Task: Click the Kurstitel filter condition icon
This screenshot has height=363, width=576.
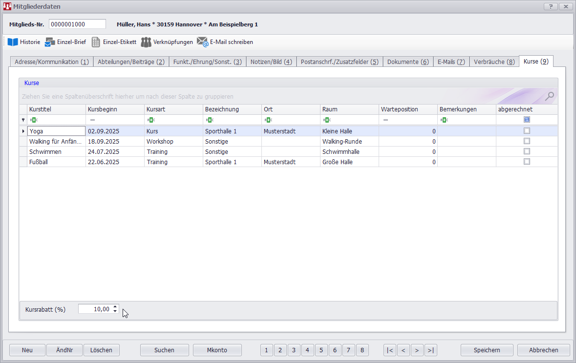Action: click(x=33, y=120)
